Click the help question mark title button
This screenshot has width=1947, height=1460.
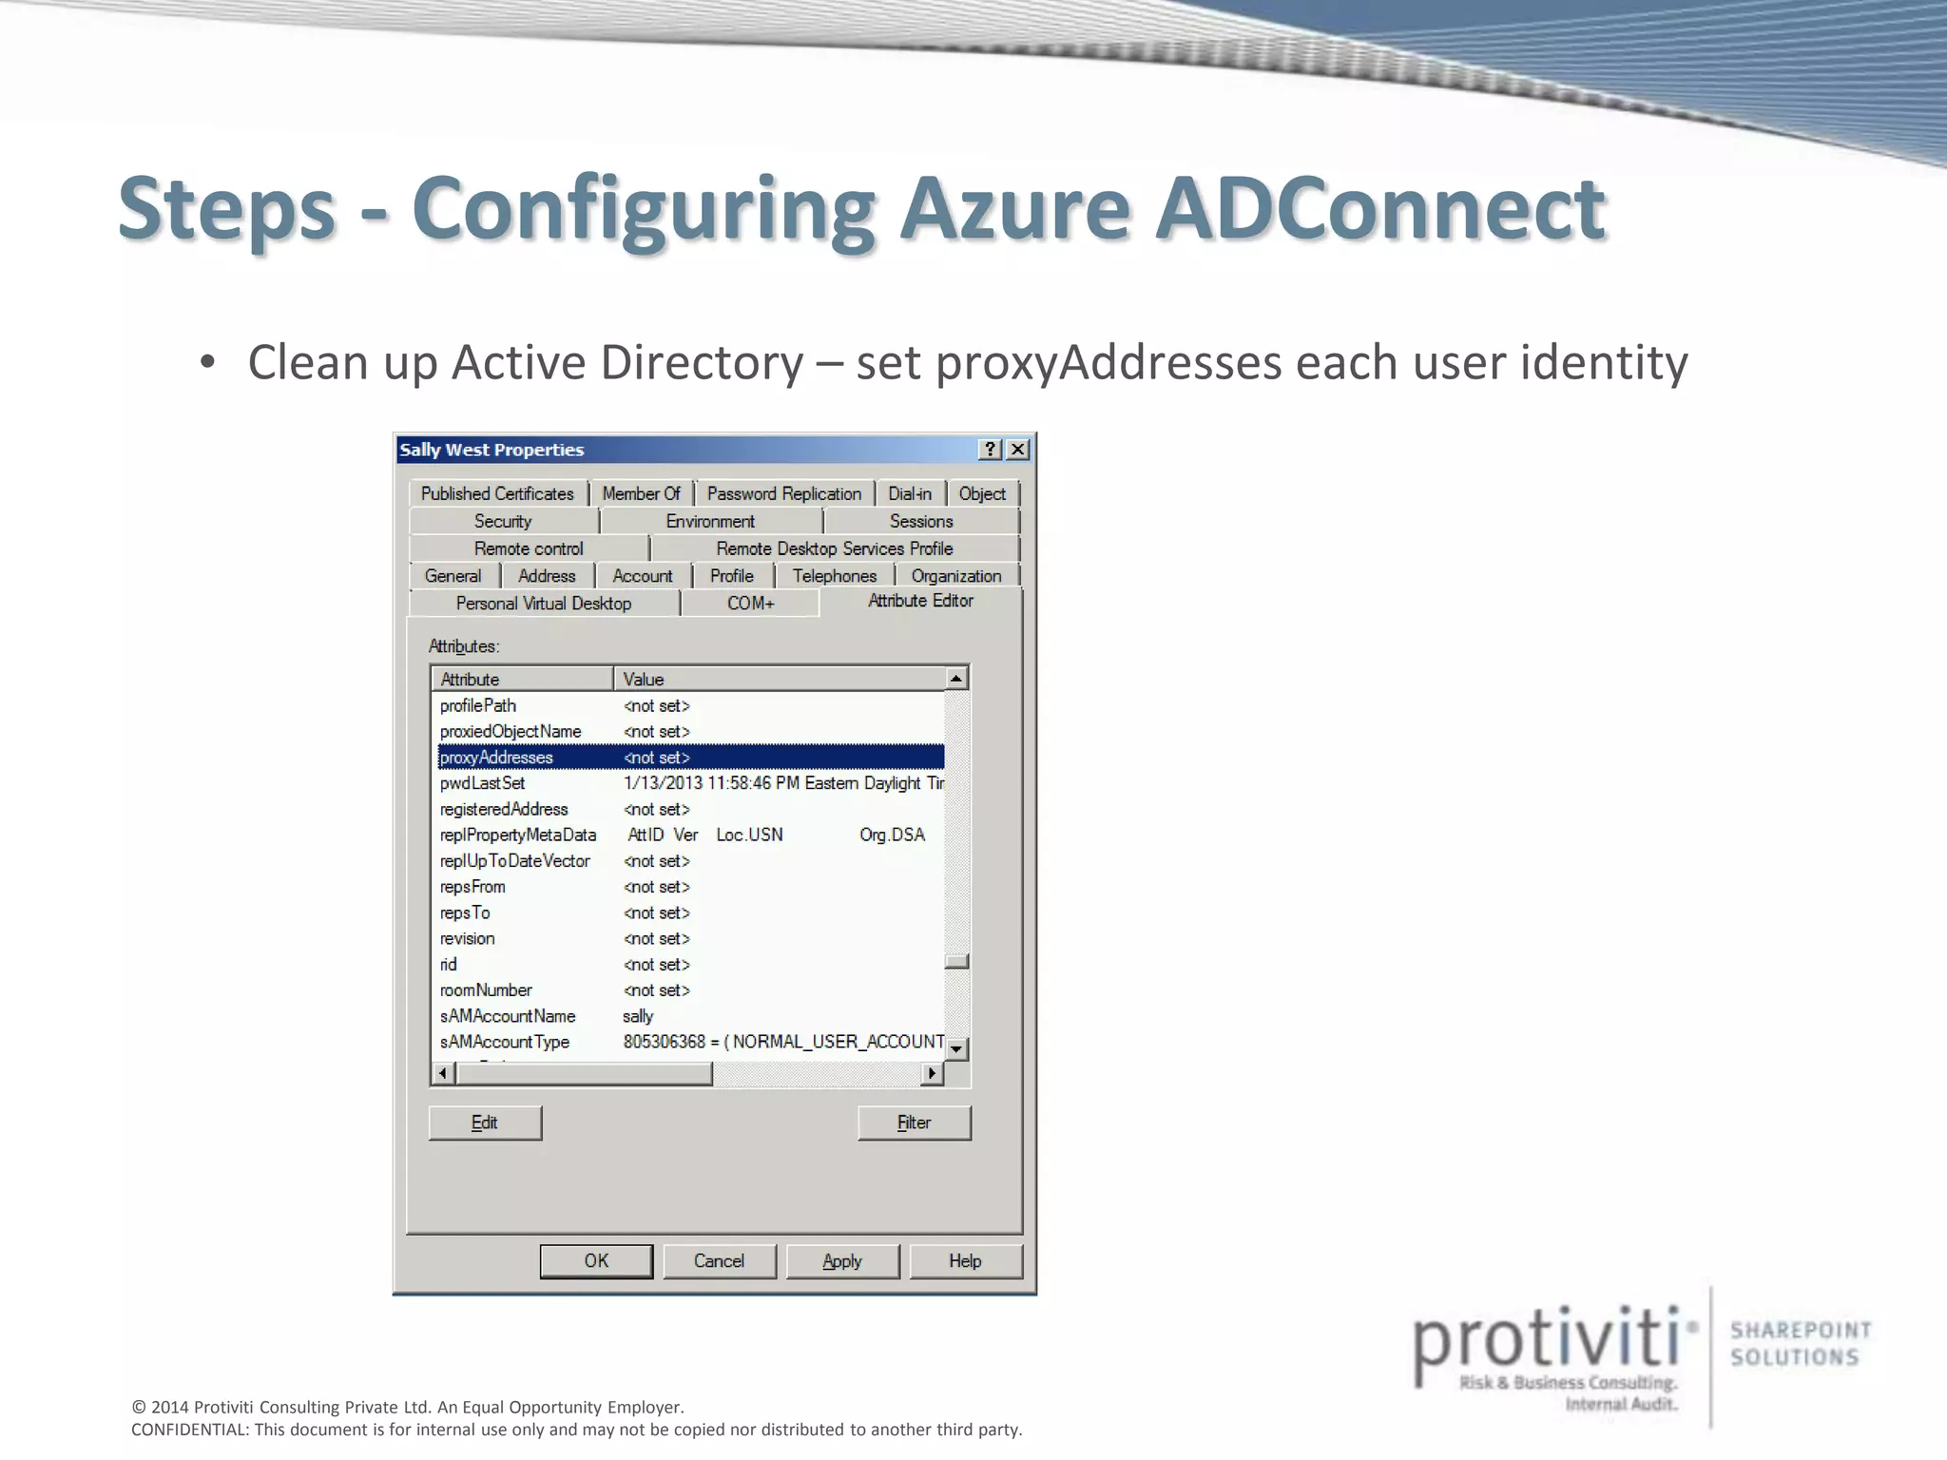[990, 450]
